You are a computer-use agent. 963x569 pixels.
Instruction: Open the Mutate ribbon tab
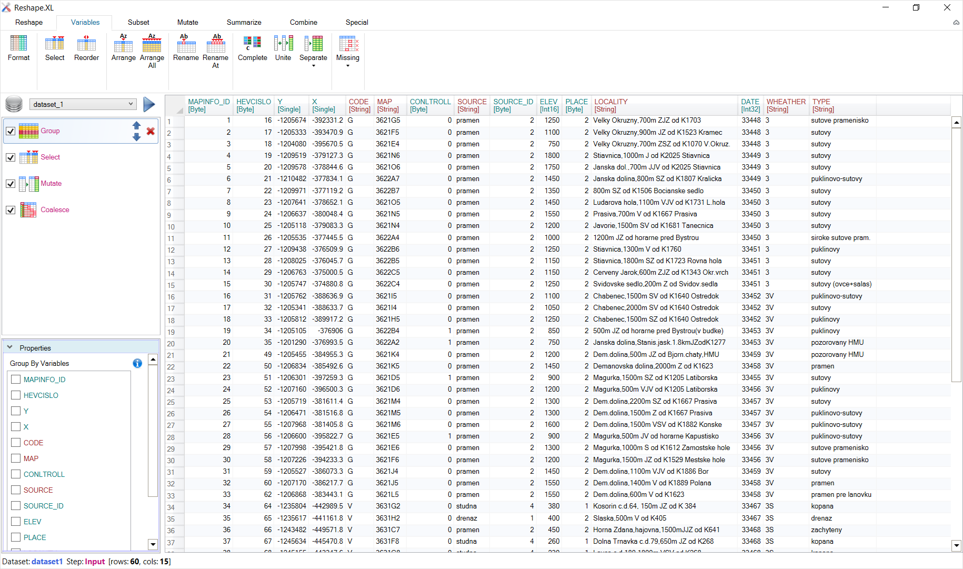click(x=188, y=23)
